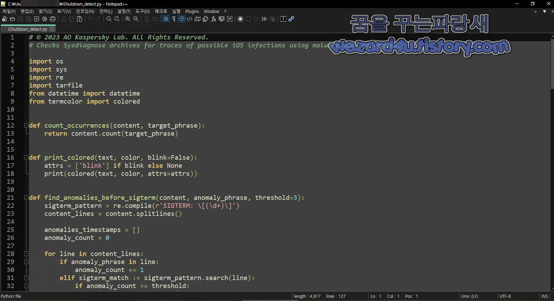The width and height of the screenshot is (554, 301).
Task: Open Find using the magnifier toolbar icon
Action: click(109, 19)
